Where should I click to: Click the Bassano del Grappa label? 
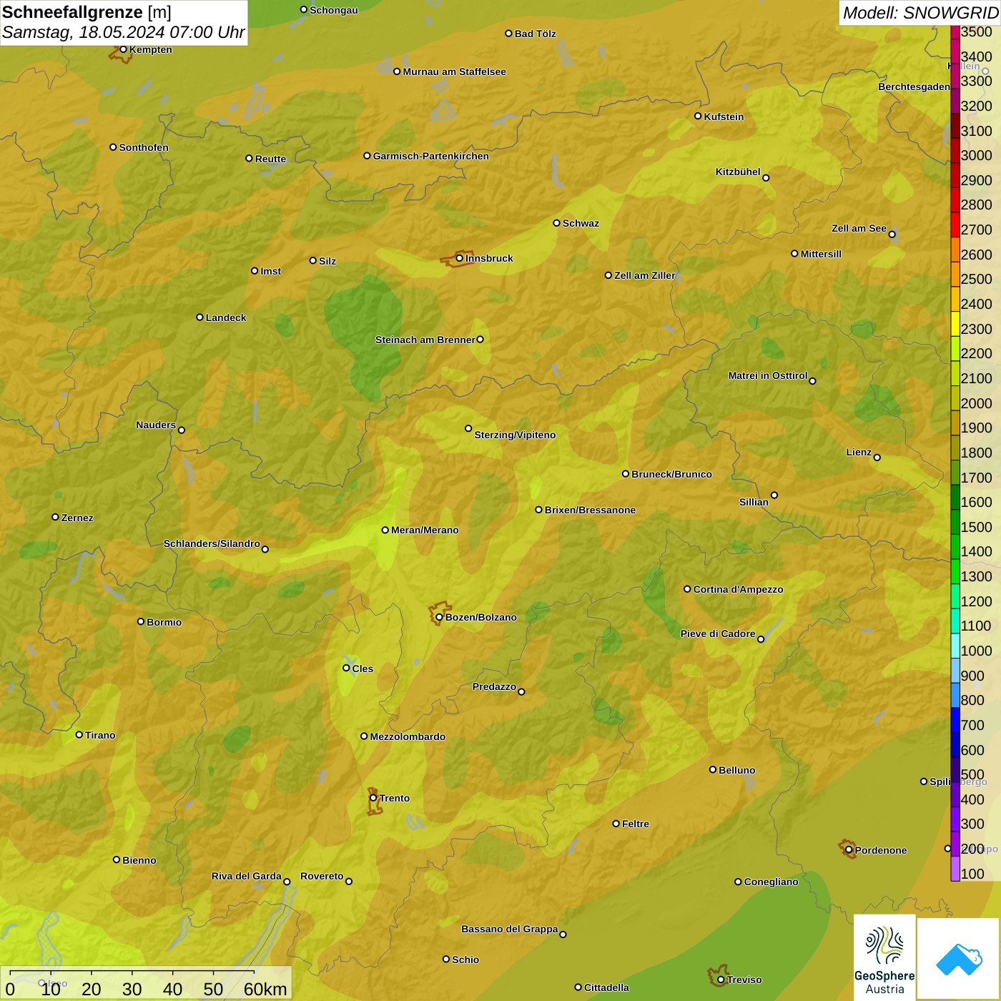pyautogui.click(x=509, y=929)
